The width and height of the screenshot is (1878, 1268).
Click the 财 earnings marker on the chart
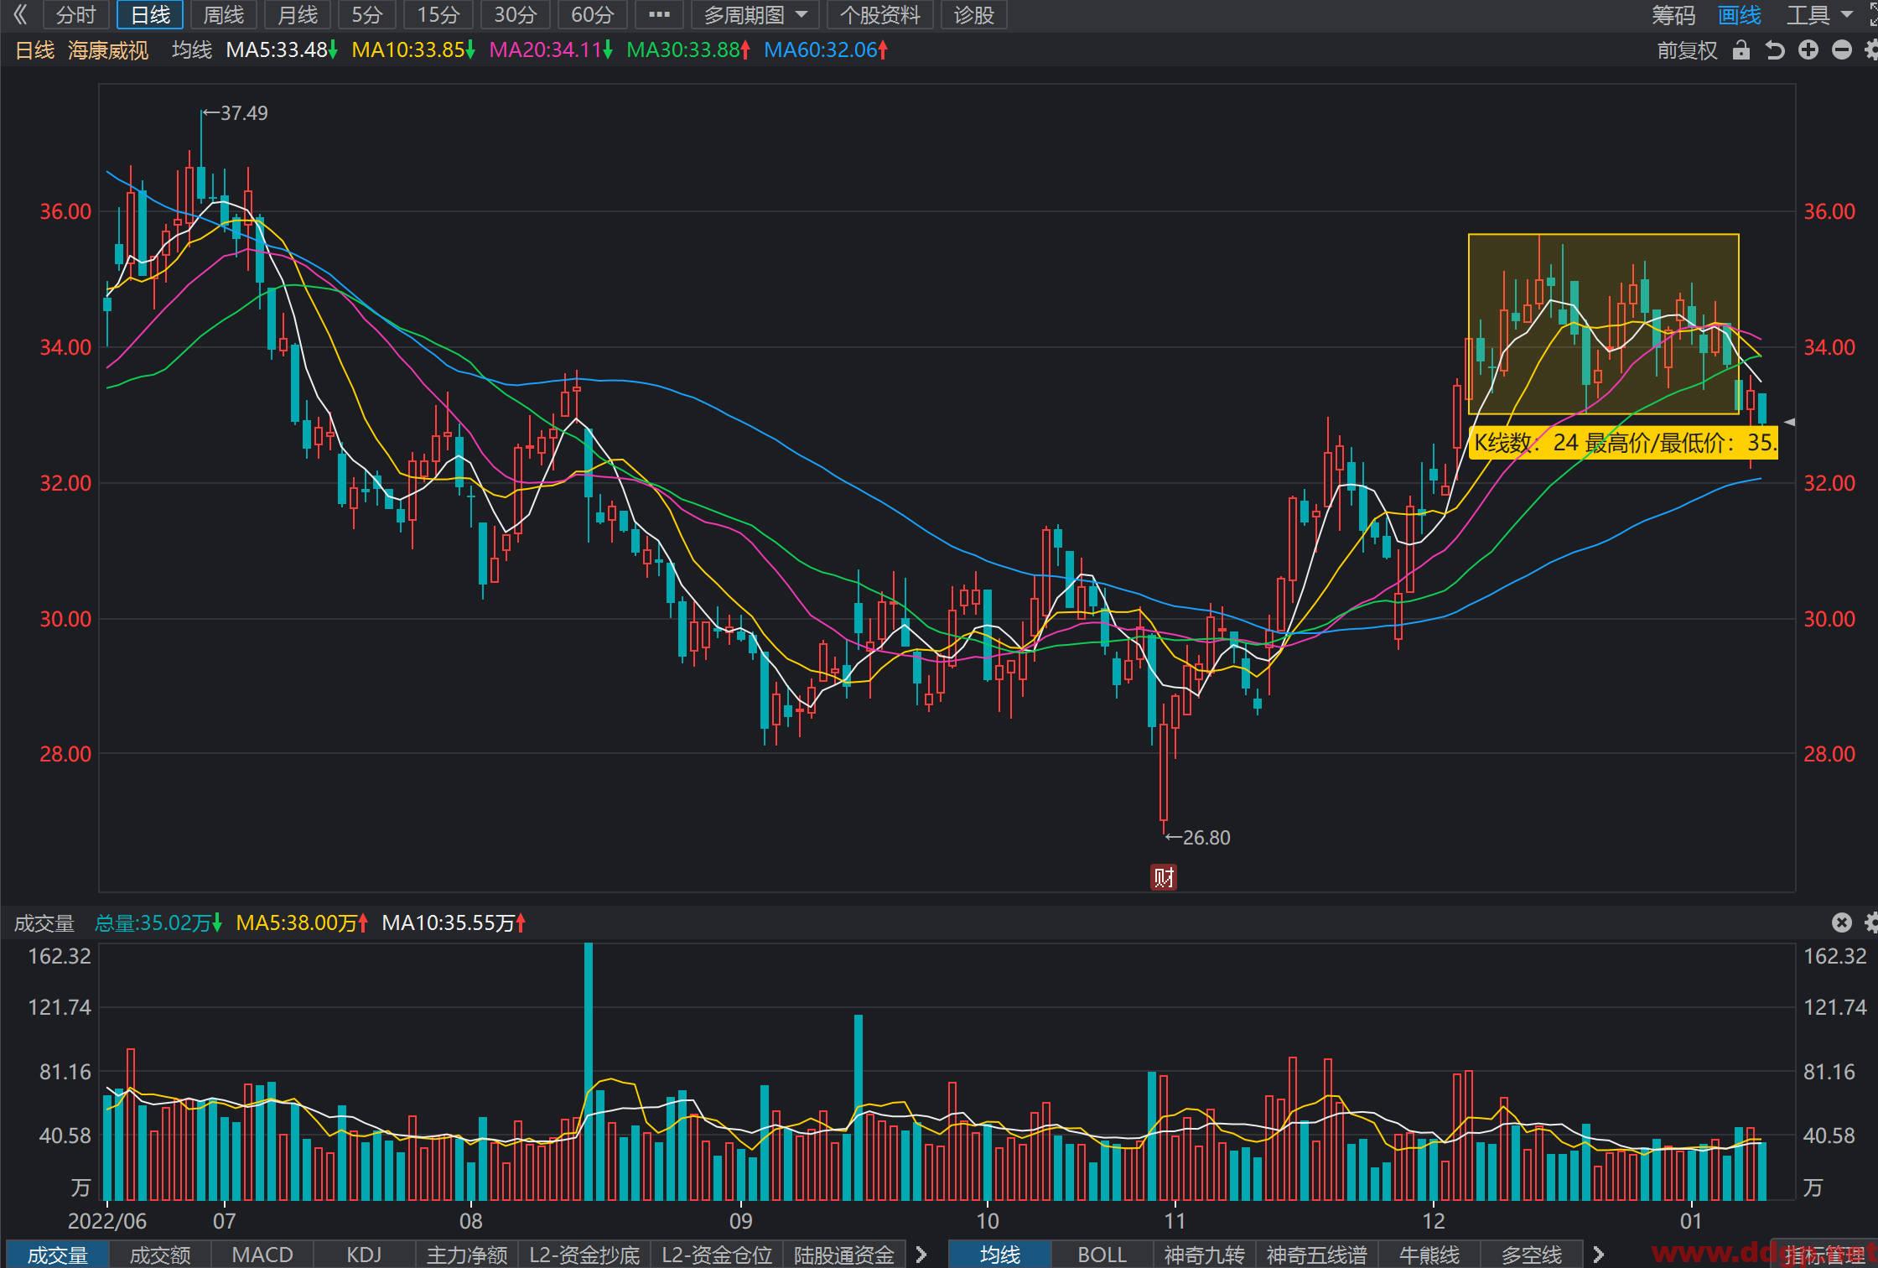tap(1163, 877)
